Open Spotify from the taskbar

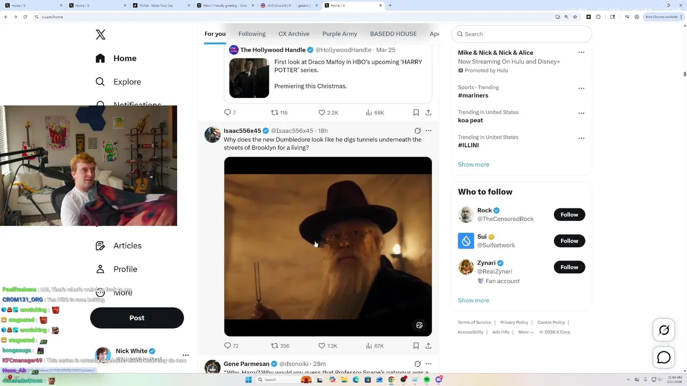(x=427, y=380)
